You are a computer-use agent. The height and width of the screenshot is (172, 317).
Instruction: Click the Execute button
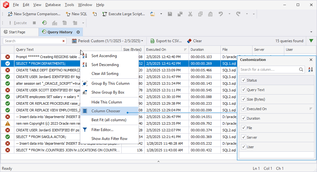click(17, 23)
